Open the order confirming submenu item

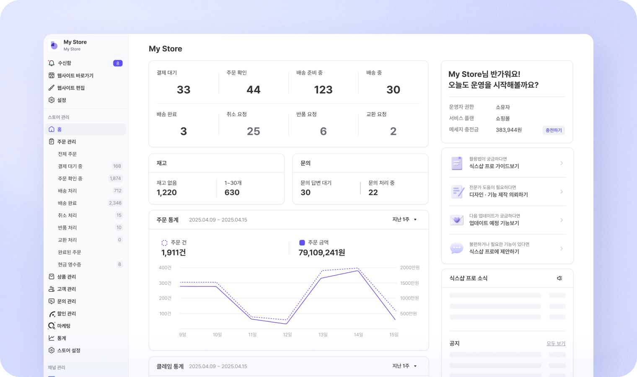70,178
